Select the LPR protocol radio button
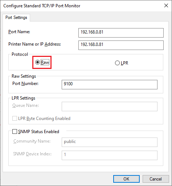Image resolution: width=172 pixels, height=186 pixels. tap(117, 63)
